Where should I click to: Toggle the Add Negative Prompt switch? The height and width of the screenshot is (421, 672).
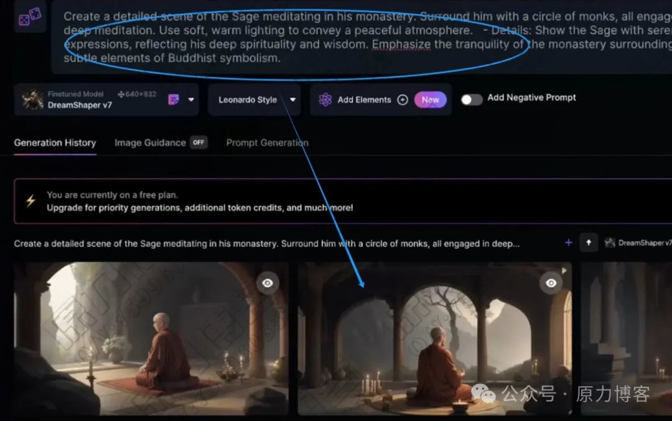(x=472, y=100)
